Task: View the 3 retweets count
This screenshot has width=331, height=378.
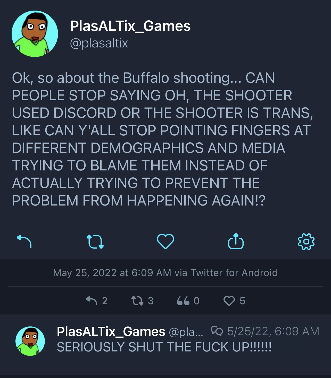Action: [x=142, y=301]
